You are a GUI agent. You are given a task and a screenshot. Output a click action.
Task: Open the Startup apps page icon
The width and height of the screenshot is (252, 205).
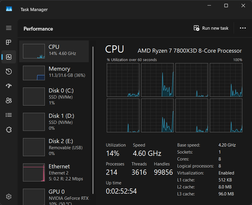(9, 86)
